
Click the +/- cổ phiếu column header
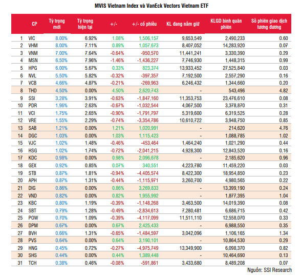tap(144, 24)
